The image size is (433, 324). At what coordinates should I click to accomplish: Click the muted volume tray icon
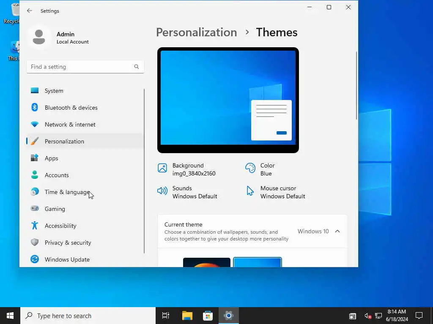point(367,316)
